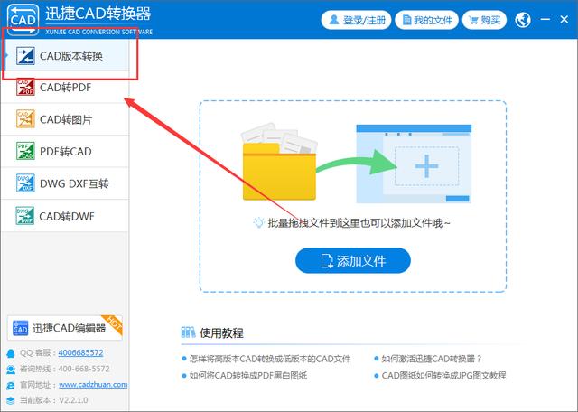Click the CAD转图片 orange icon
This screenshot has height=412, width=578.
coord(25,118)
